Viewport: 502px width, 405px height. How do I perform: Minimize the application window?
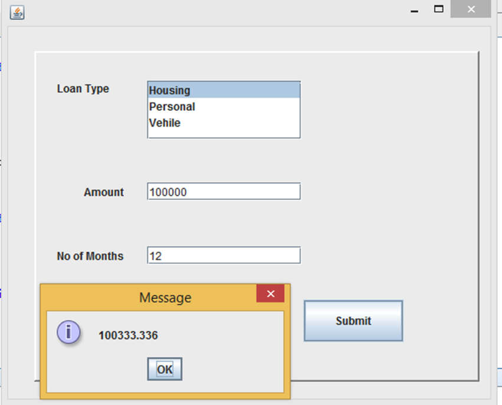pyautogui.click(x=415, y=9)
